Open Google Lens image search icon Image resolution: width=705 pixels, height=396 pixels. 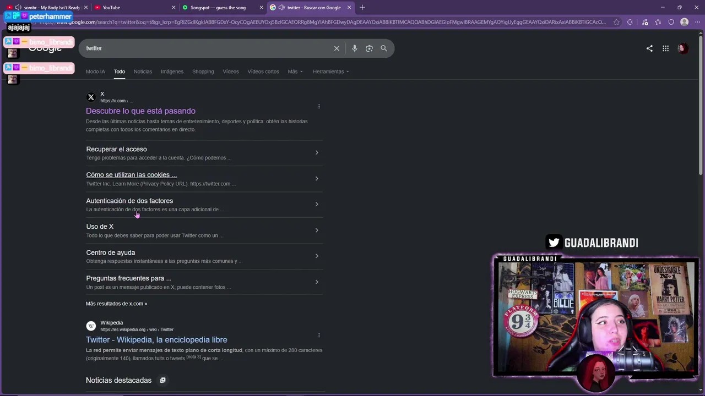369,48
